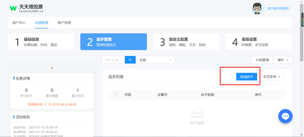Click the 暂无数据 empty inbox icon
Viewport: 304px width, 137px height.
tap(197, 113)
